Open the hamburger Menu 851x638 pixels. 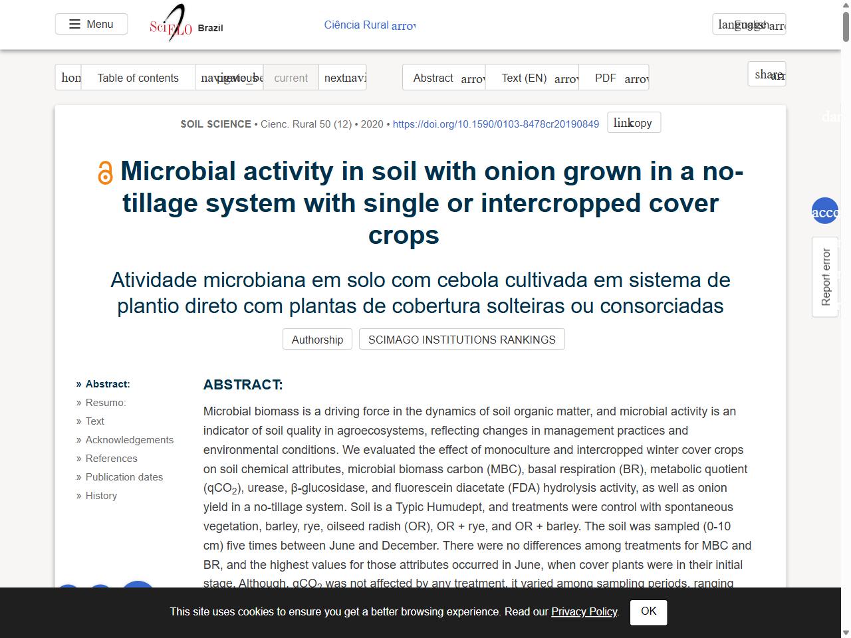(x=91, y=23)
